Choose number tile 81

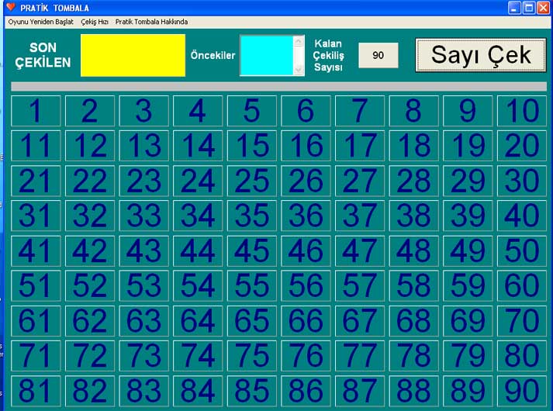coord(36,391)
